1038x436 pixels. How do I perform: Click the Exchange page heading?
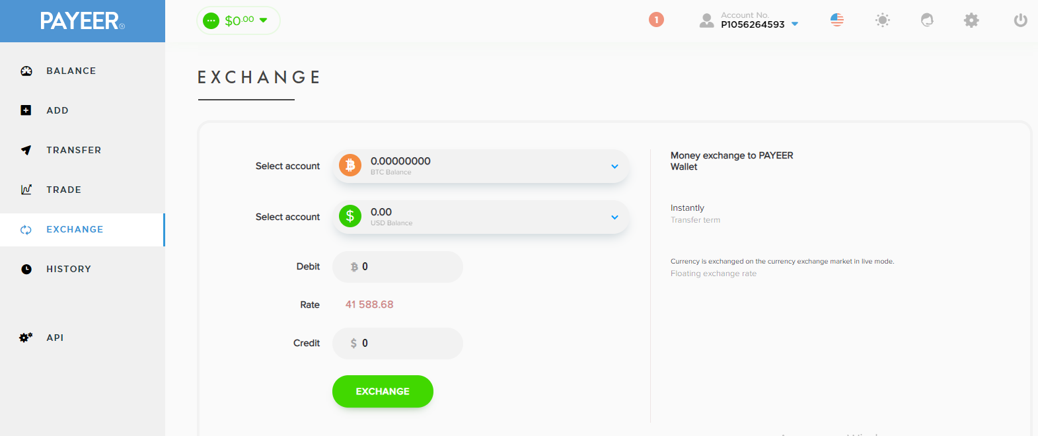[x=259, y=77]
